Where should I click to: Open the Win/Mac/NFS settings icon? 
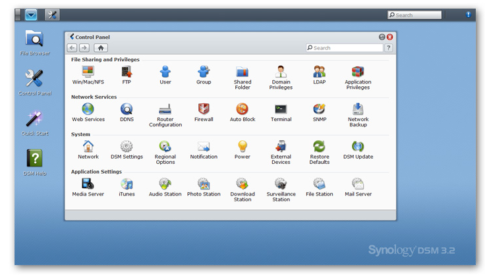tap(88, 72)
